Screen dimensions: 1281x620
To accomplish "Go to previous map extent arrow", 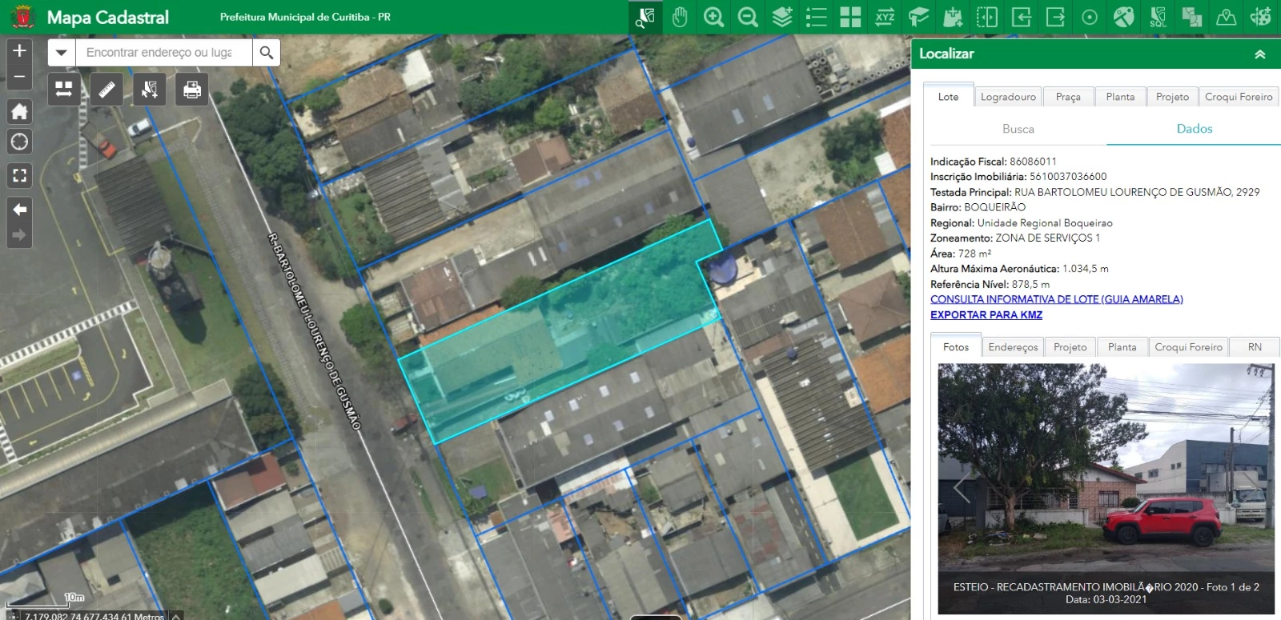I will click(x=20, y=209).
